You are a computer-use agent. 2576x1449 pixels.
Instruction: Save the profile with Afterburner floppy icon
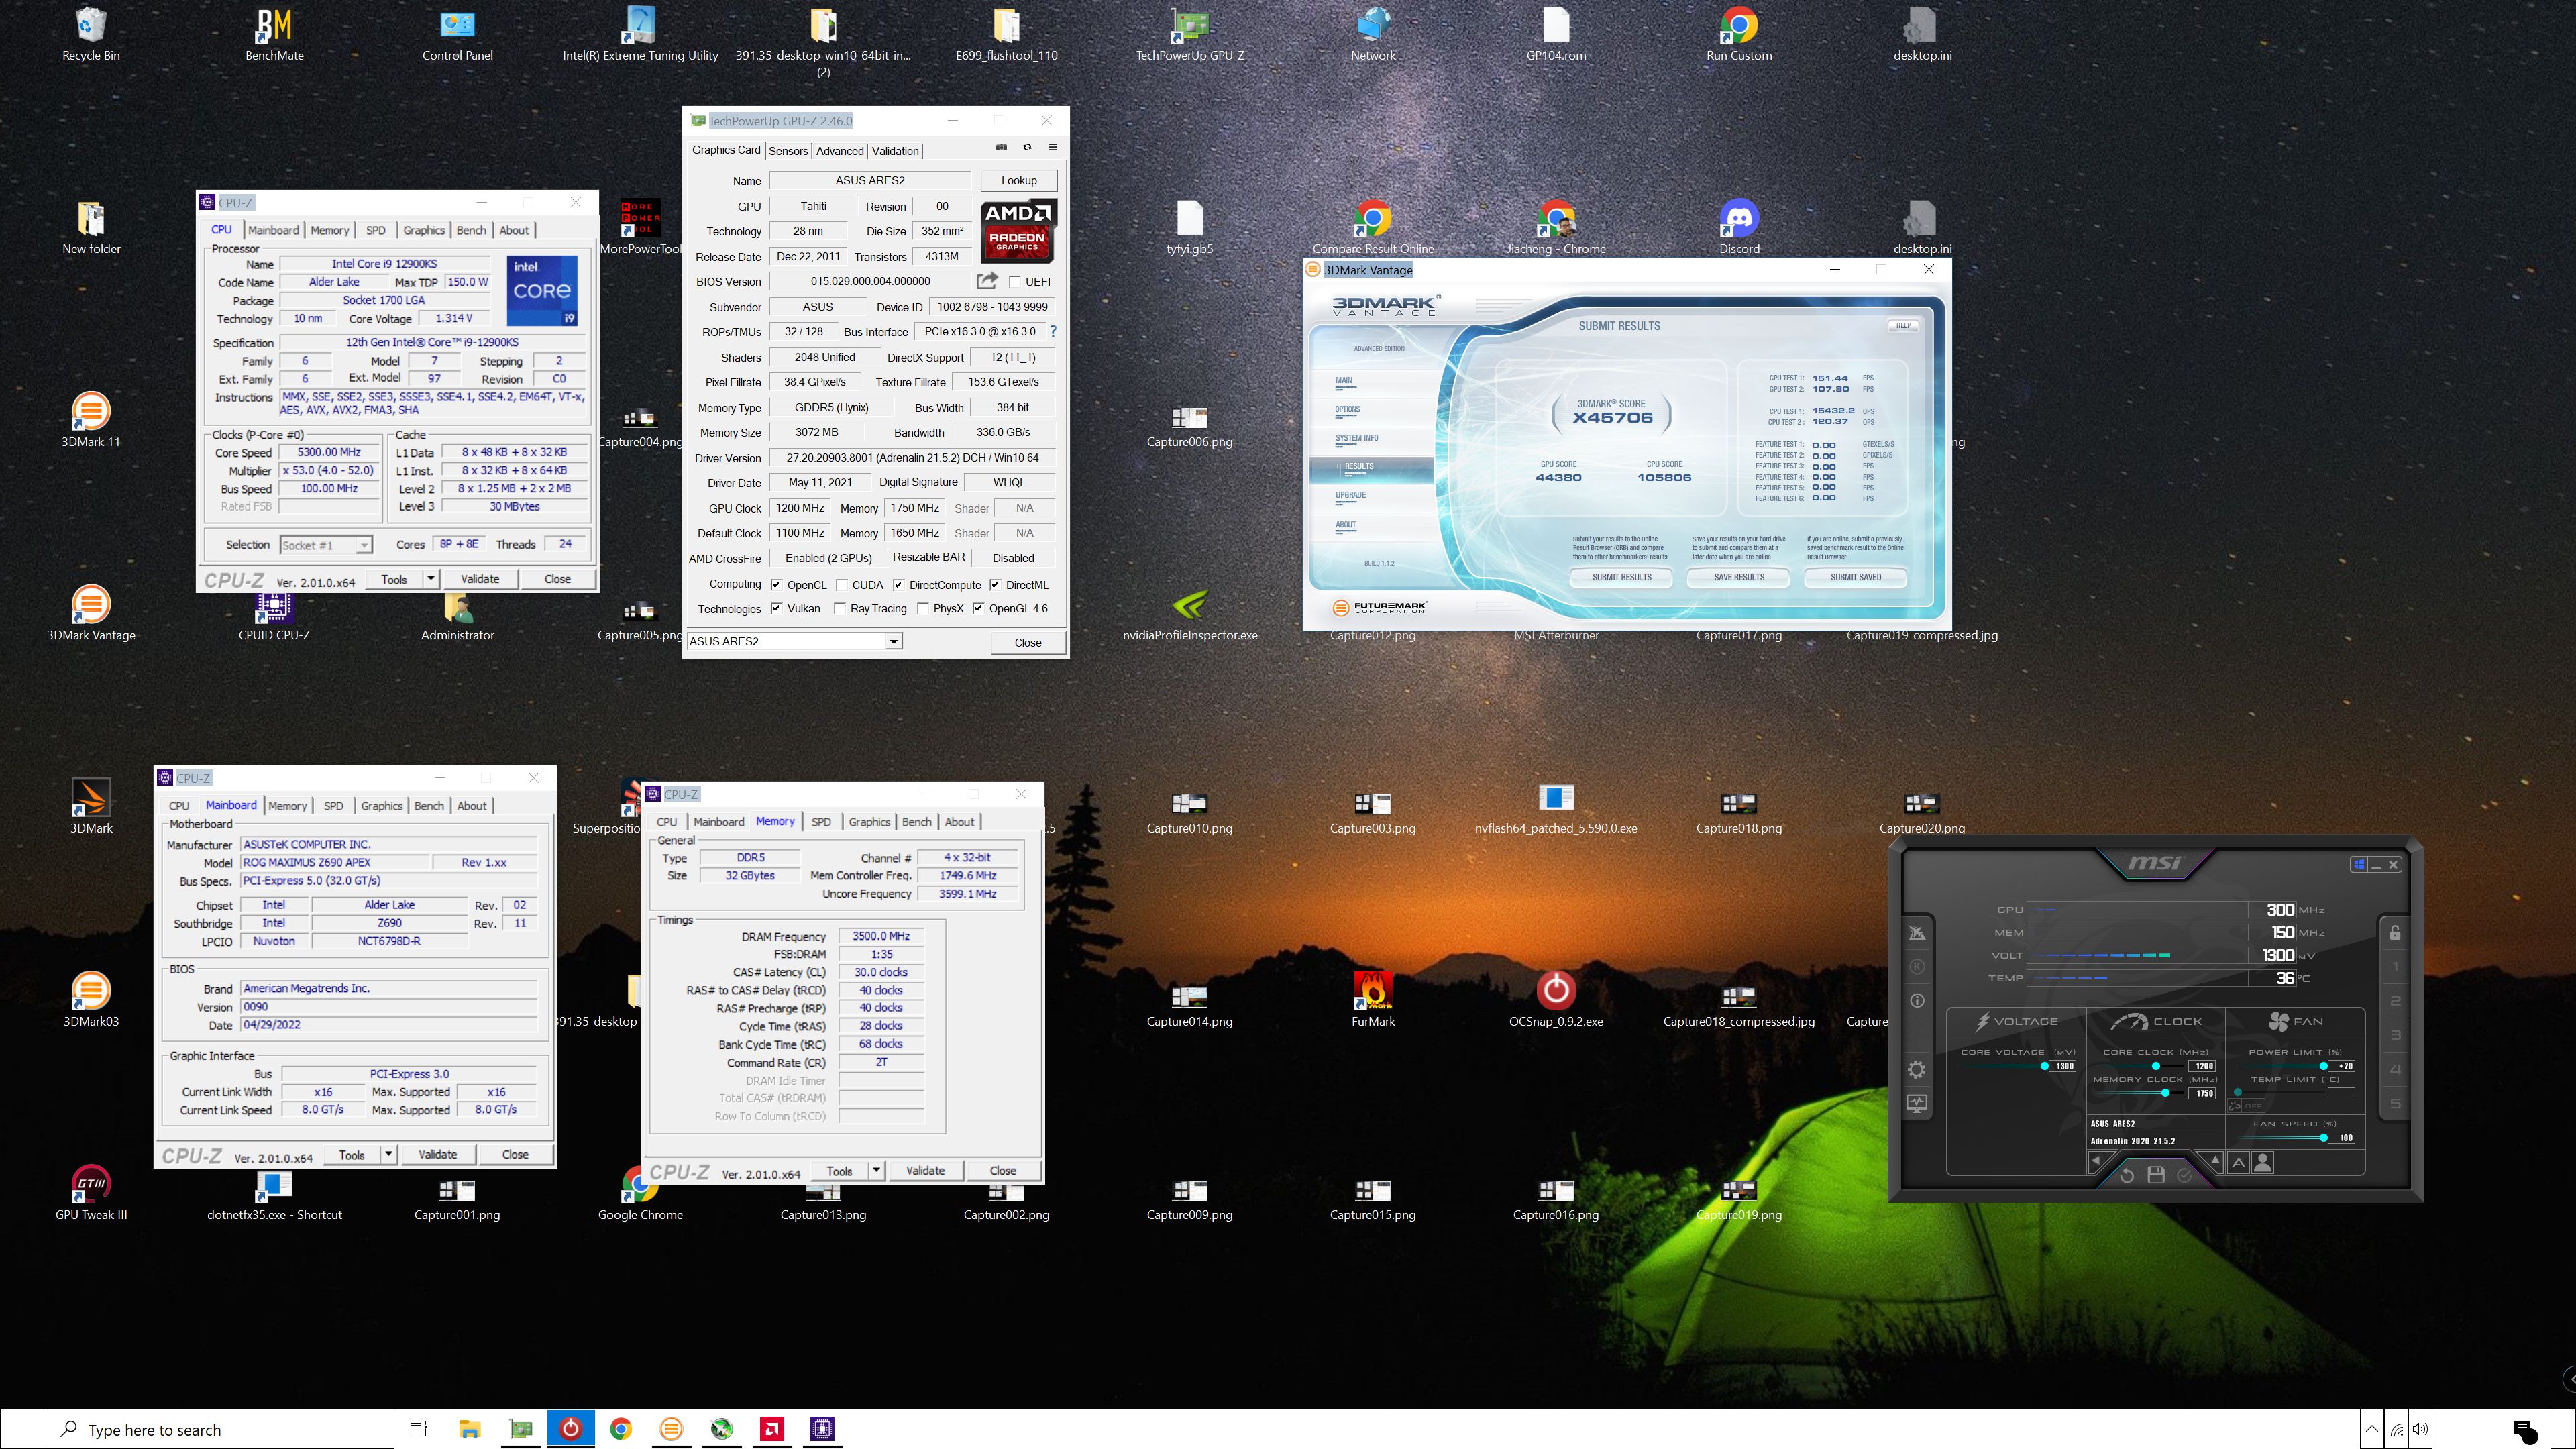click(x=2156, y=1175)
